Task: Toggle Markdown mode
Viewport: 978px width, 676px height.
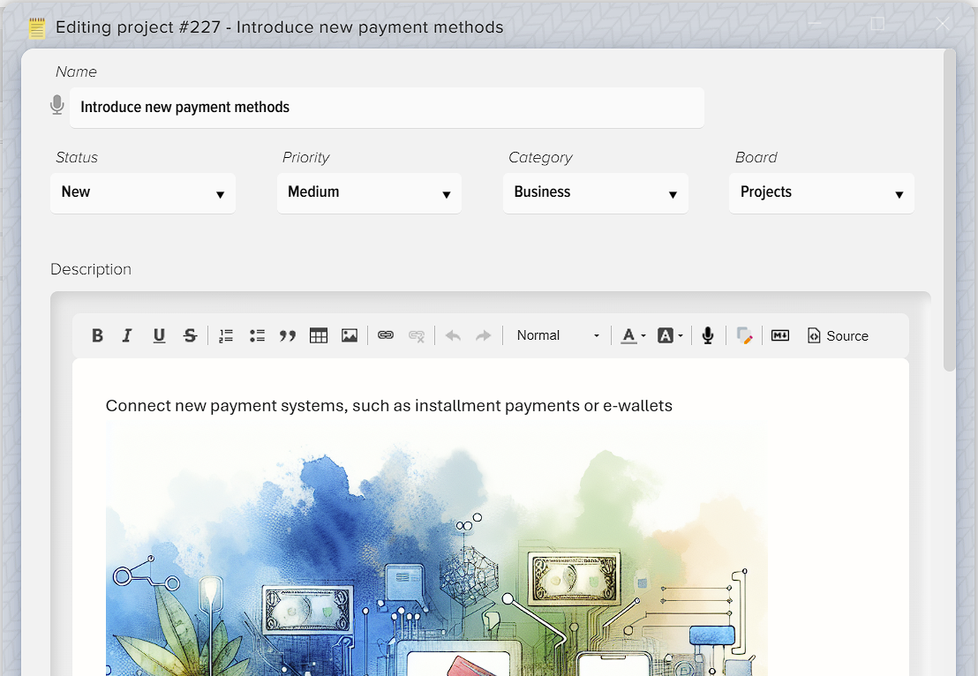Action: (780, 335)
